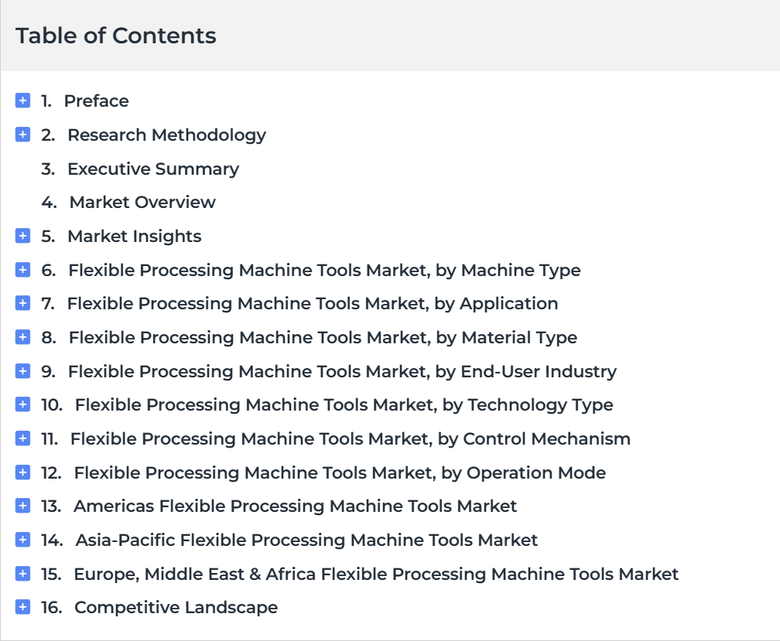The height and width of the screenshot is (641, 780).
Task: Expand the Americas market section plus icon
Action: pos(23,506)
